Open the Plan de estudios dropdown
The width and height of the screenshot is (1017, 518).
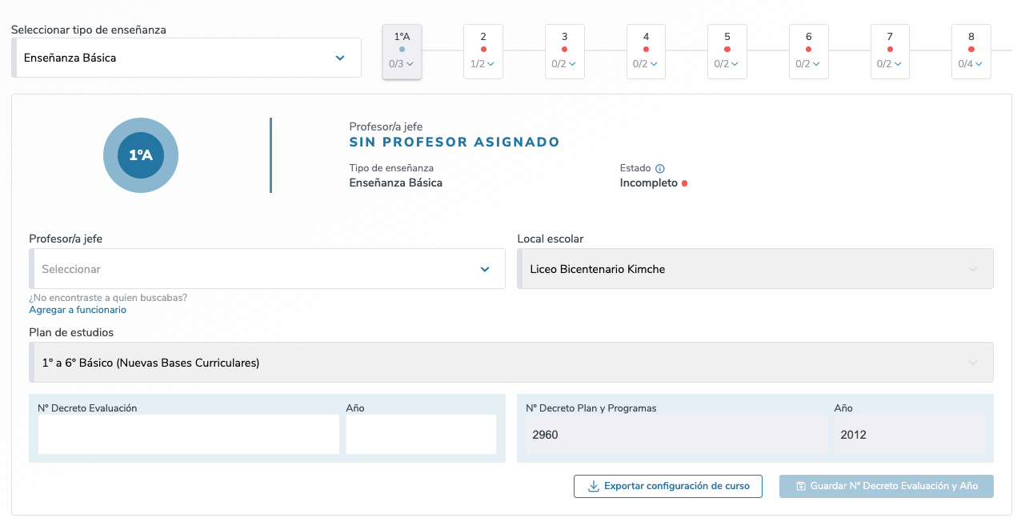[511, 363]
